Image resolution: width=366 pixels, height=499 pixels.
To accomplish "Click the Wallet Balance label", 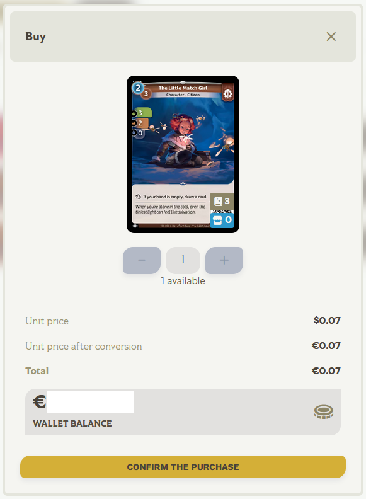I will coord(72,423).
